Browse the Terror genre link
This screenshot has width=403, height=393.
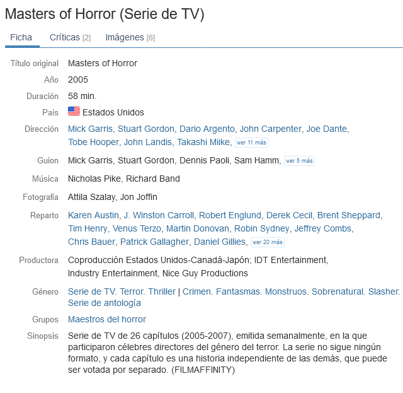132,291
